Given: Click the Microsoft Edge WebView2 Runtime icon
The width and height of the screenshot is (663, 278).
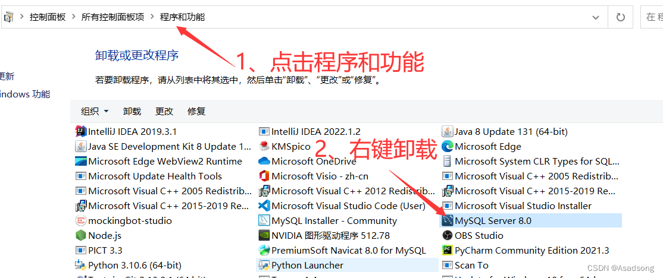Looking at the screenshot, I should (81, 161).
